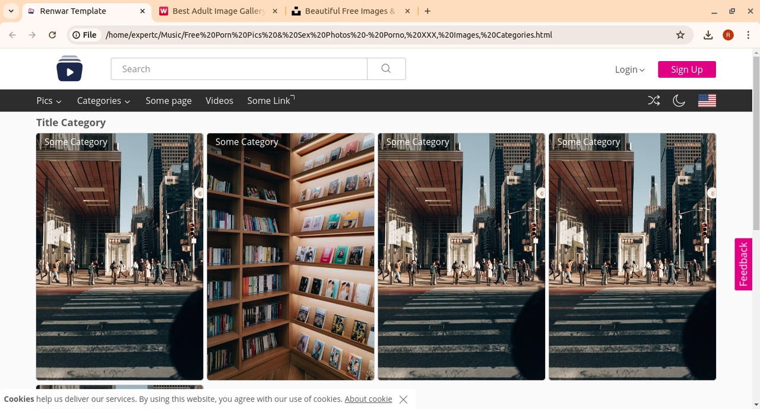Click the Feedback side button
Screen dimensions: 760x409
[743, 264]
